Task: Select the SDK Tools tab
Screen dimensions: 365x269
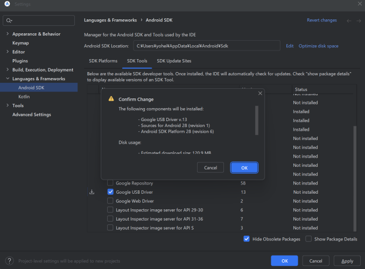Action: (x=137, y=61)
